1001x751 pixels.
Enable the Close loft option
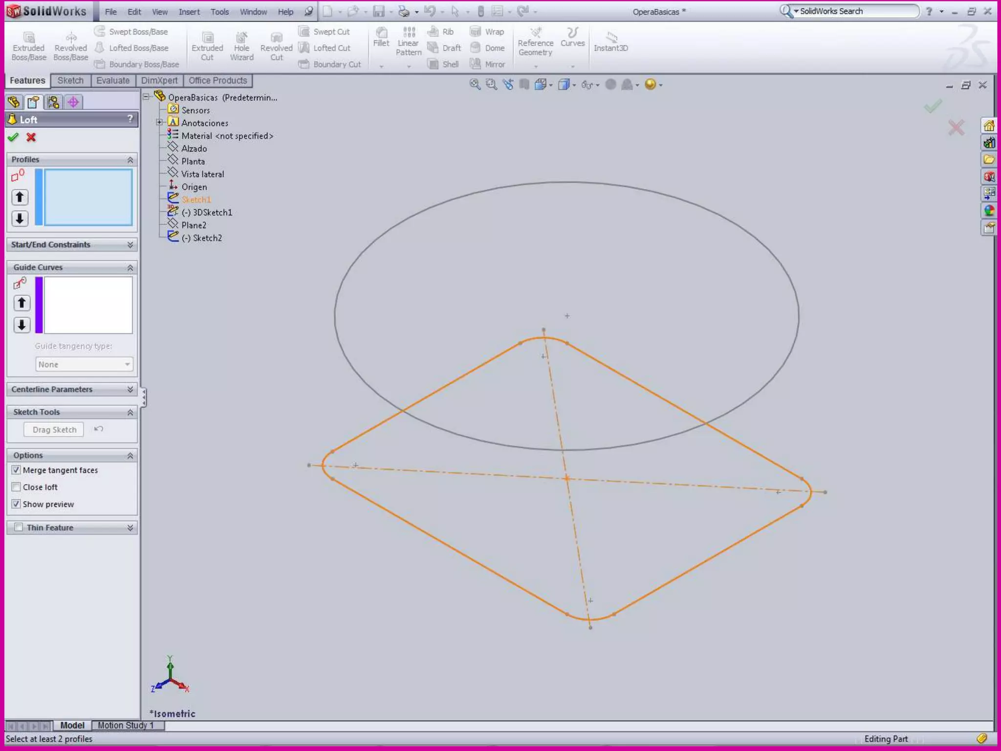(x=16, y=487)
